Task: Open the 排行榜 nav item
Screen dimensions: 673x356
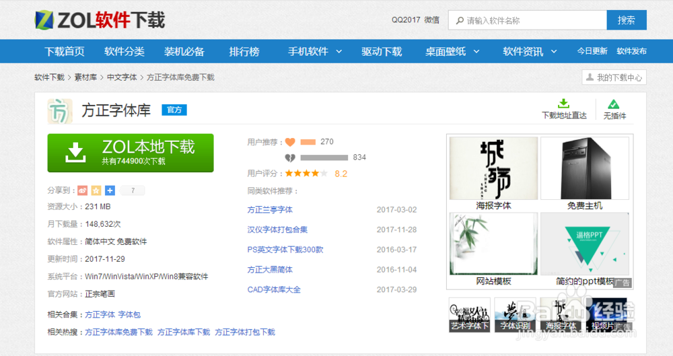Action: (244, 52)
